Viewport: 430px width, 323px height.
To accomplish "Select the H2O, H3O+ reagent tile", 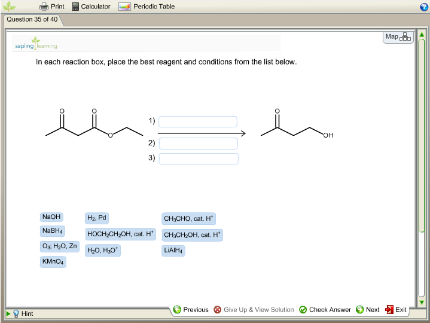I will coord(102,251).
